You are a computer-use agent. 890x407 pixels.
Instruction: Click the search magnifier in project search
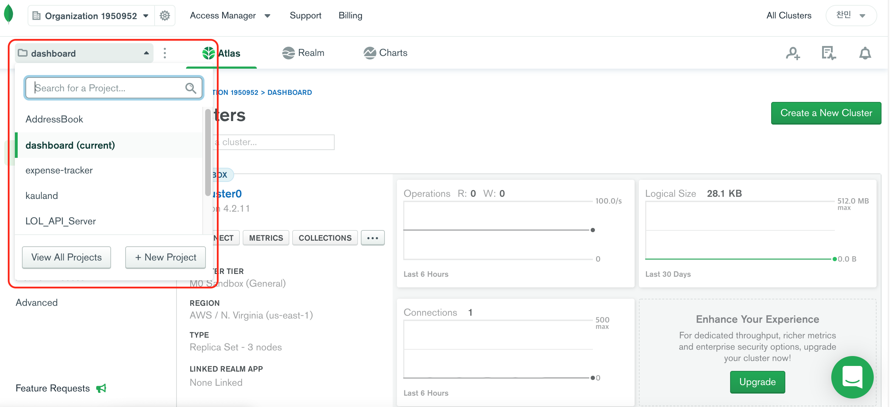pyautogui.click(x=191, y=88)
